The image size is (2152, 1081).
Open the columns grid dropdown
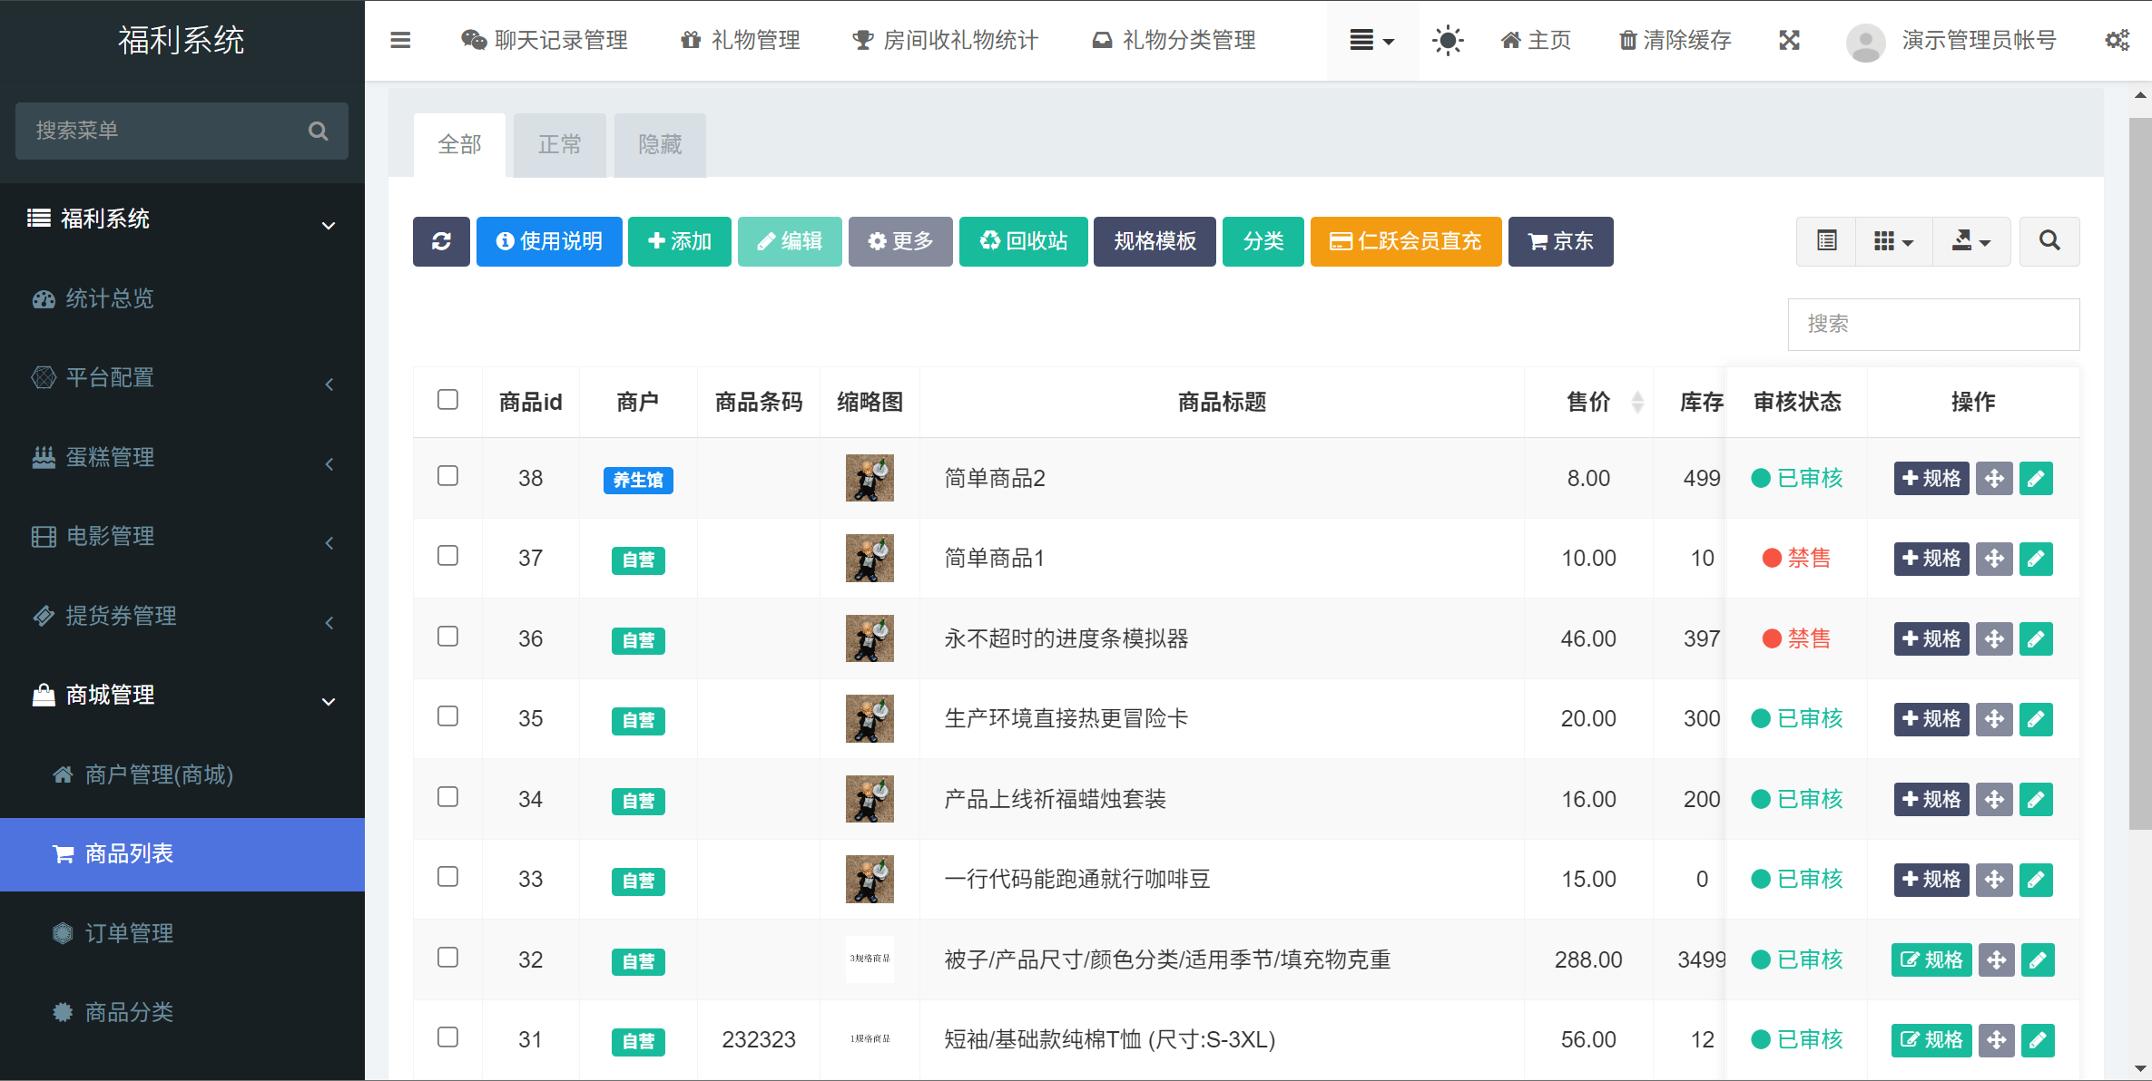[1894, 241]
